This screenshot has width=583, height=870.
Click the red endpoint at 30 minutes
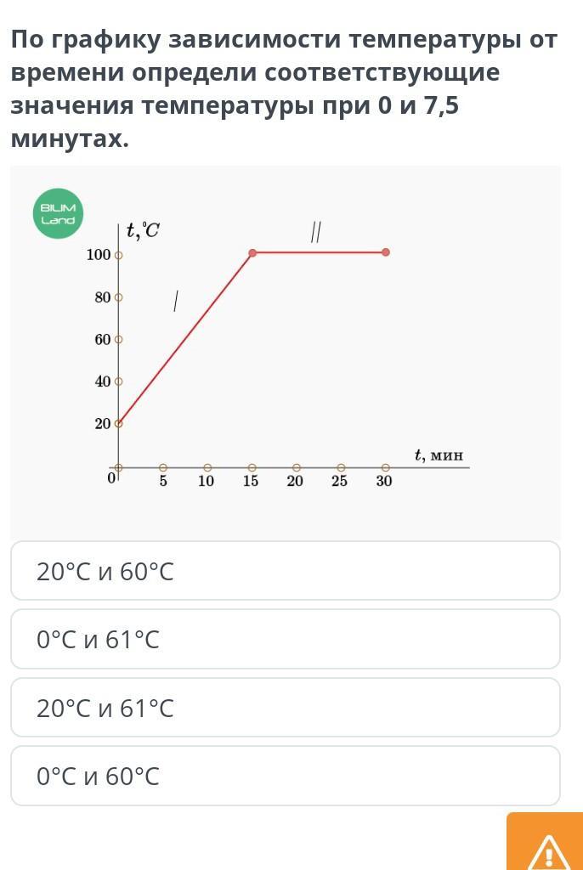click(x=386, y=252)
